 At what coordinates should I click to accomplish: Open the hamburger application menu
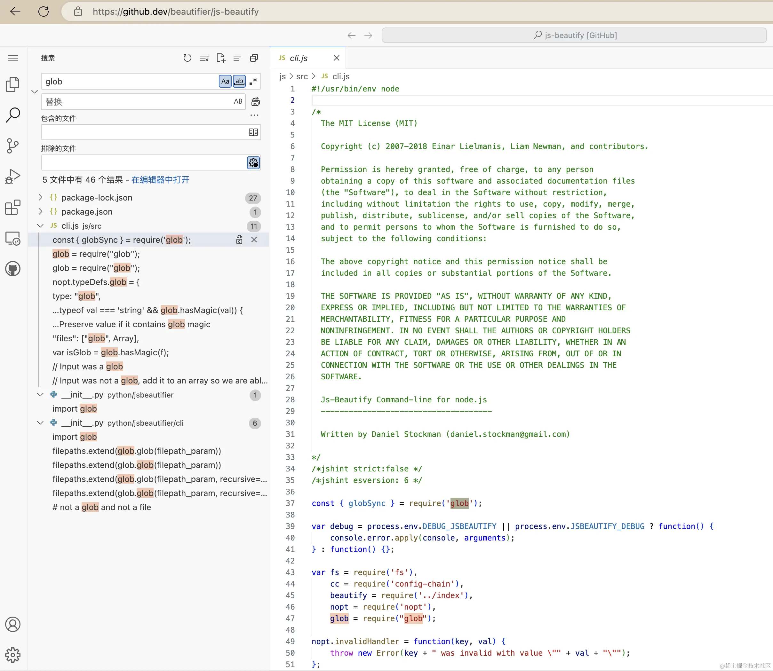tap(12, 58)
